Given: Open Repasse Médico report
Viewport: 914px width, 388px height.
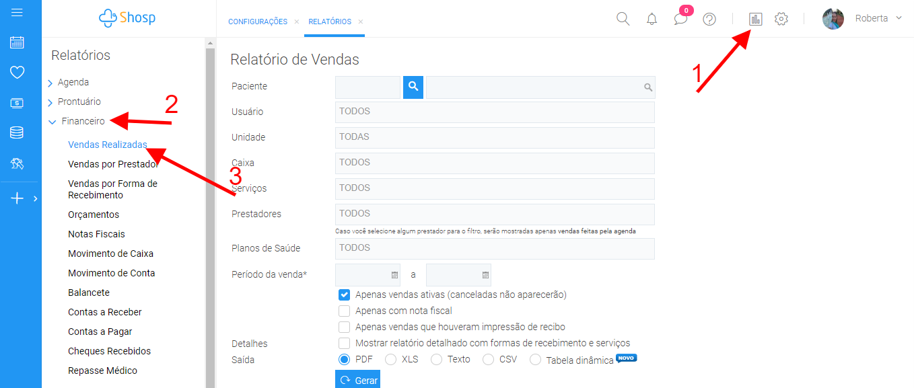Looking at the screenshot, I should [x=102, y=371].
